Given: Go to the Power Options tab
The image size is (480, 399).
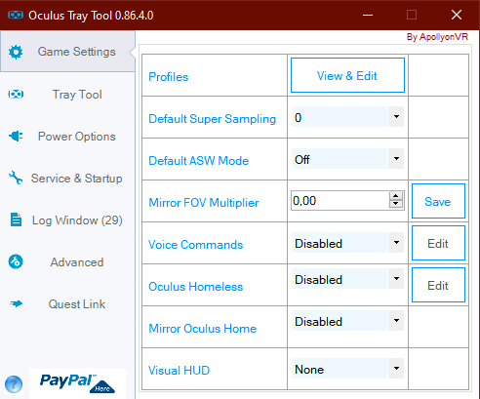Looking at the screenshot, I should point(67,137).
